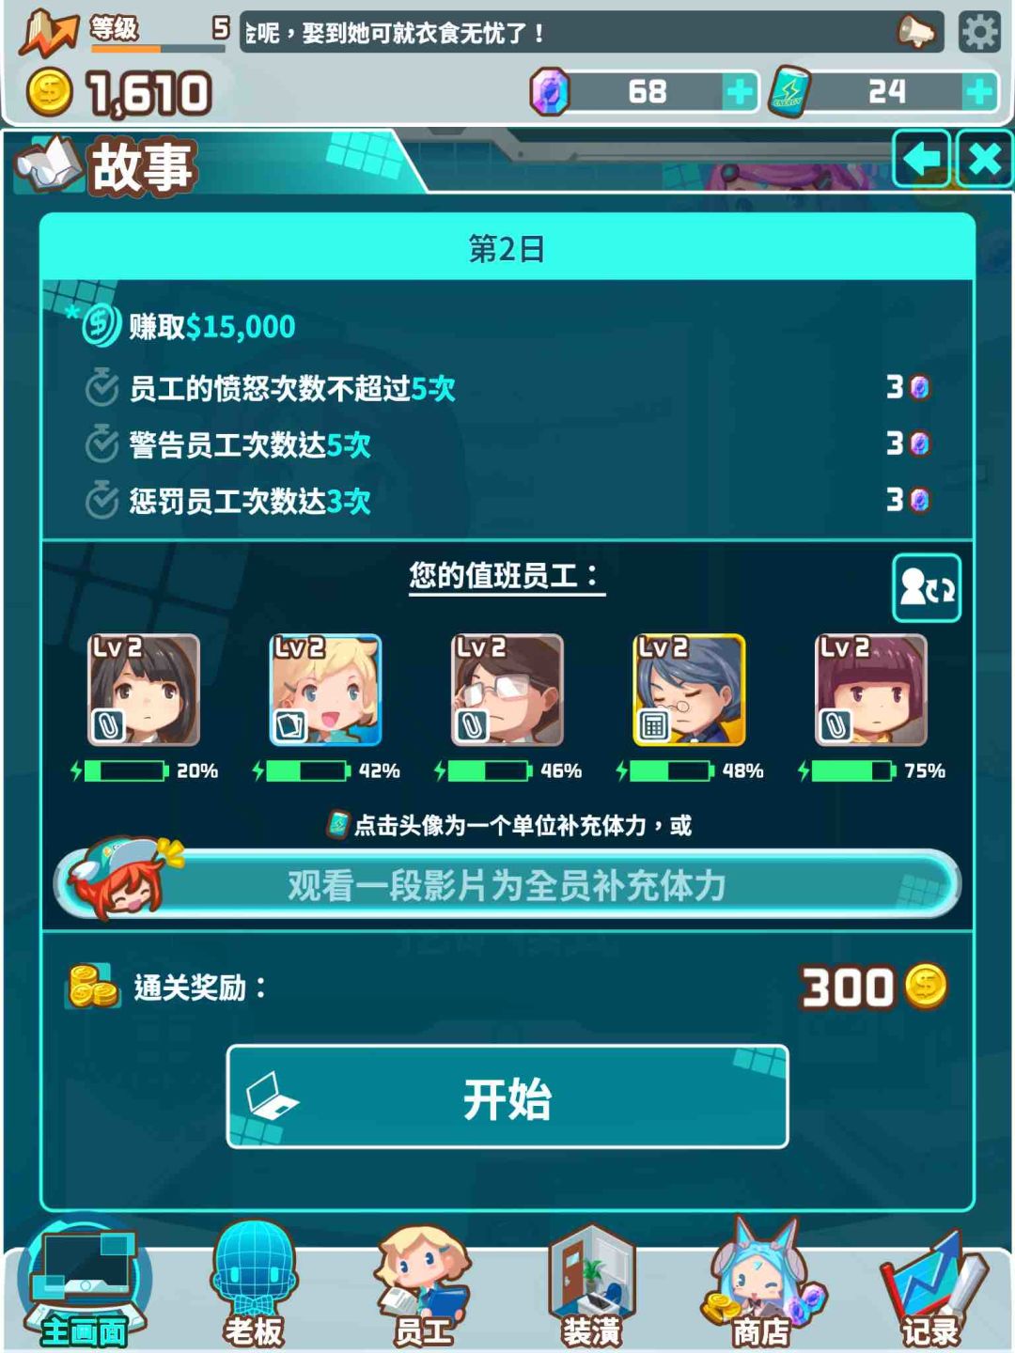The image size is (1015, 1353).
Task: Add more energy drinks with plus
Action: [x=979, y=92]
